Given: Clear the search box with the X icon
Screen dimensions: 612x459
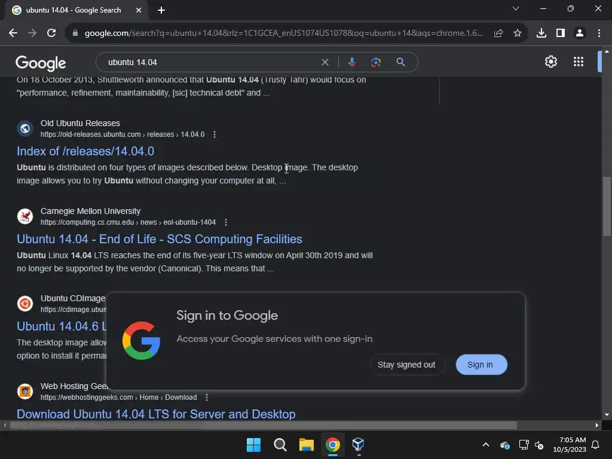Looking at the screenshot, I should coord(325,62).
